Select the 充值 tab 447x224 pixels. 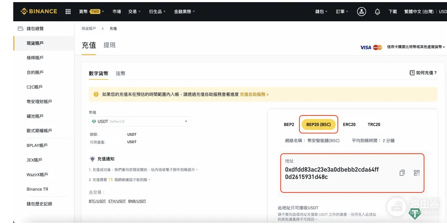(89, 45)
